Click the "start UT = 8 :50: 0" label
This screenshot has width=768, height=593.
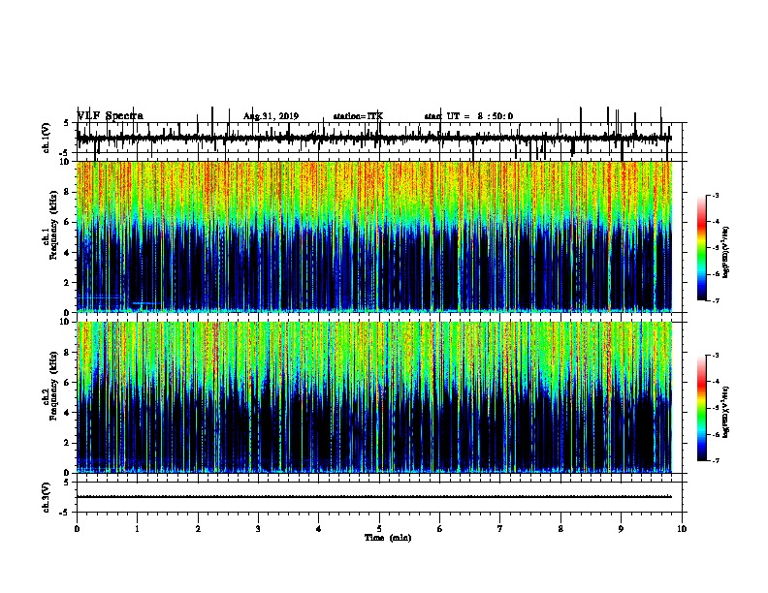click(x=468, y=116)
